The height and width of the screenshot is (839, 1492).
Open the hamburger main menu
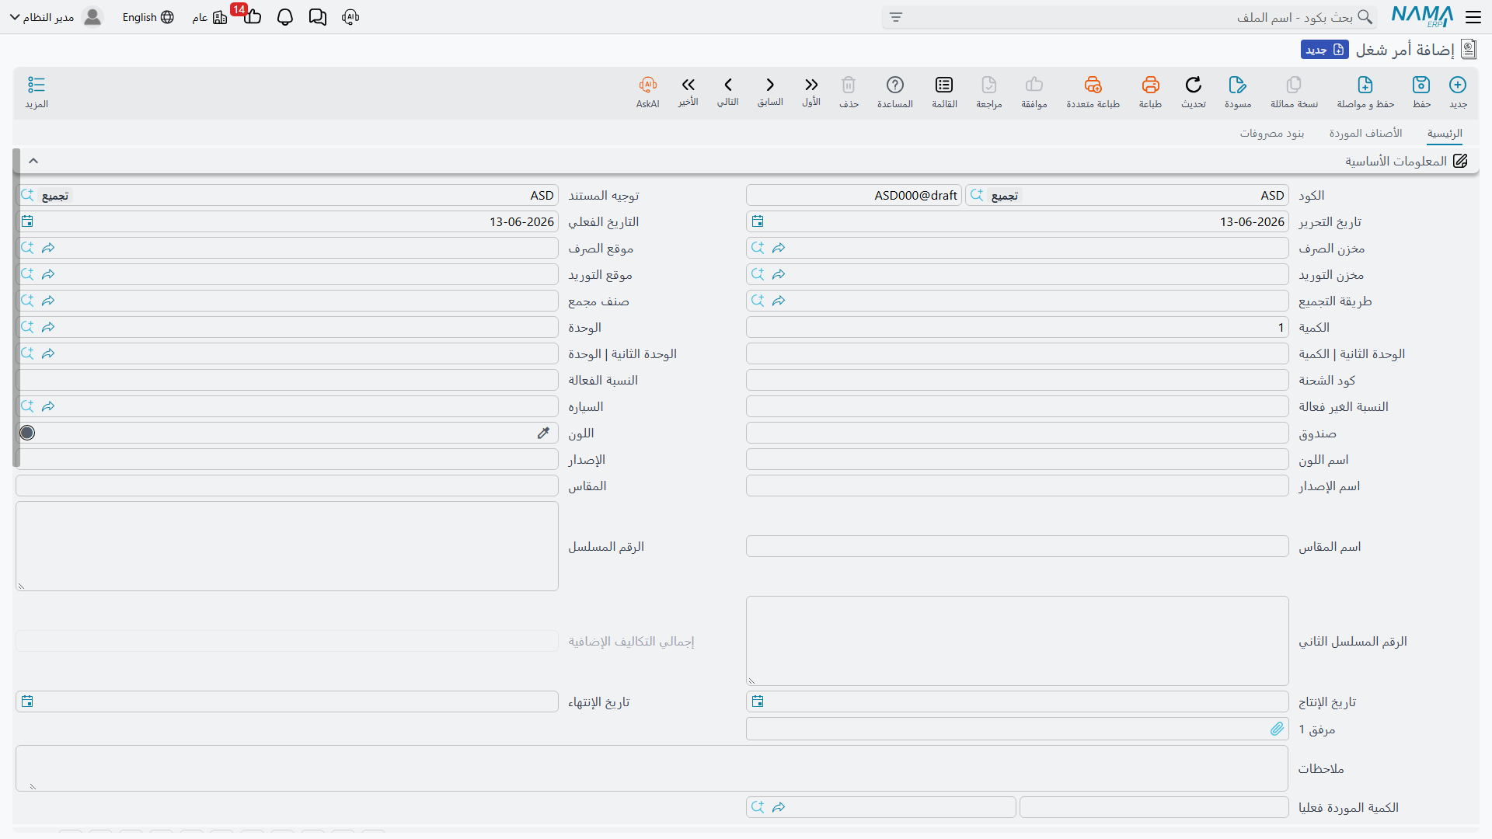click(1473, 17)
